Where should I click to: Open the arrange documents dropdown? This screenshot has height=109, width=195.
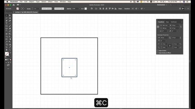(19, 5)
